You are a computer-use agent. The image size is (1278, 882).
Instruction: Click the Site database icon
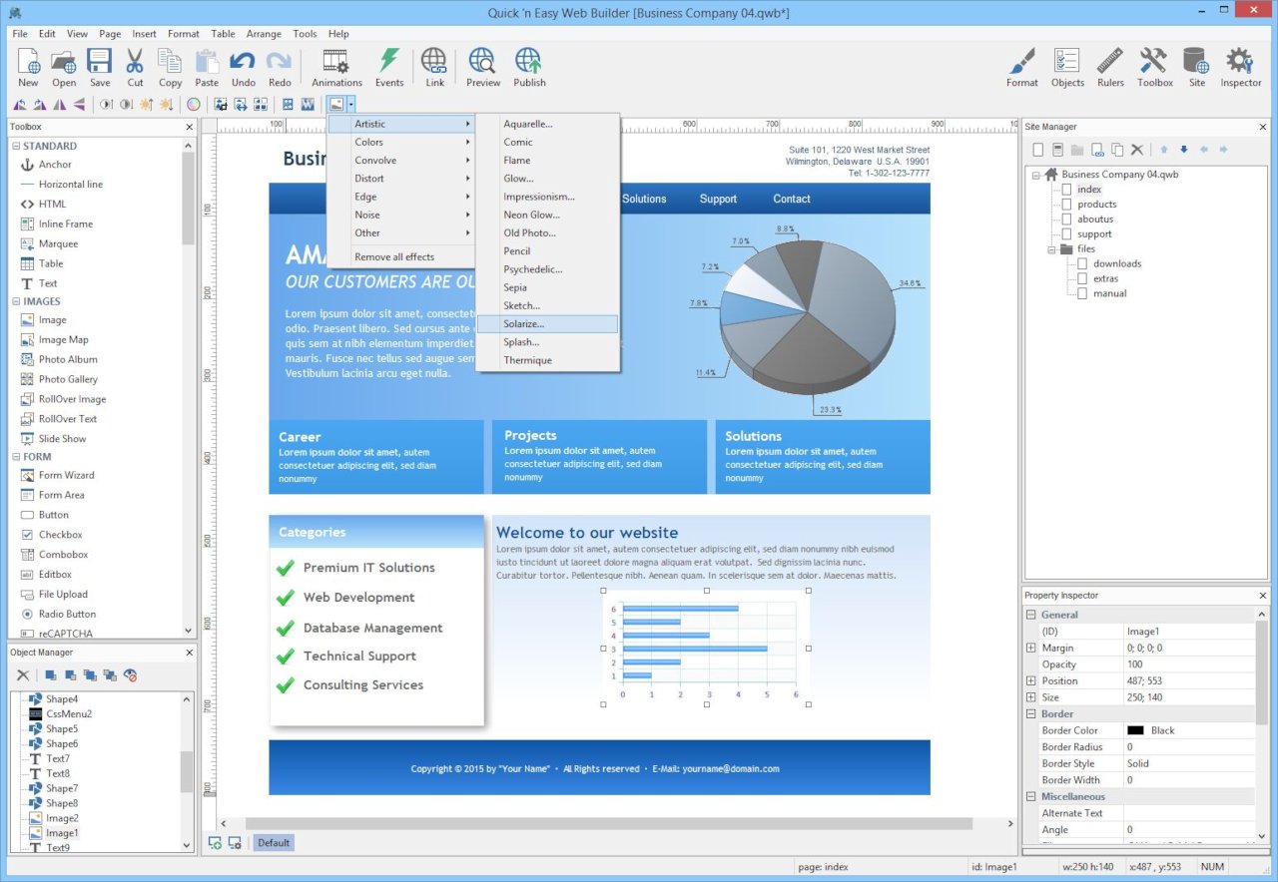point(1196,61)
